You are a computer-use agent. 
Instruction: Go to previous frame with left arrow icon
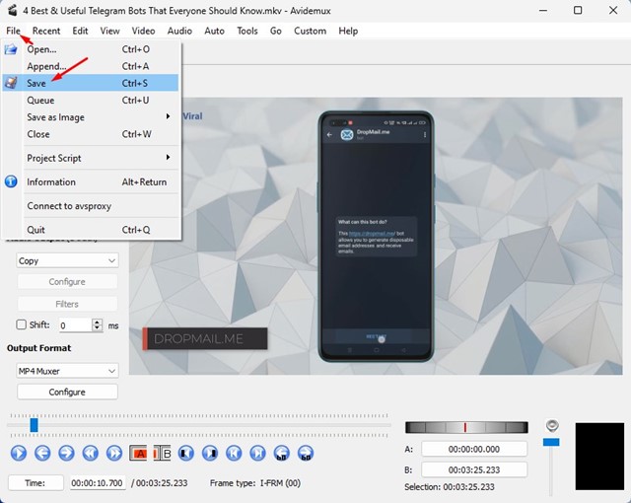pyautogui.click(x=42, y=454)
